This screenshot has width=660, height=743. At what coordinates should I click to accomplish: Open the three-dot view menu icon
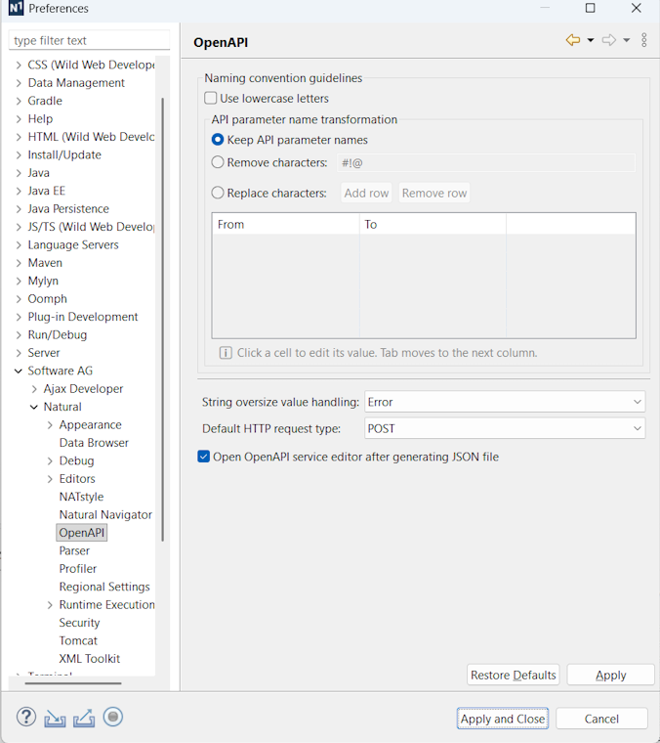pyautogui.click(x=644, y=40)
